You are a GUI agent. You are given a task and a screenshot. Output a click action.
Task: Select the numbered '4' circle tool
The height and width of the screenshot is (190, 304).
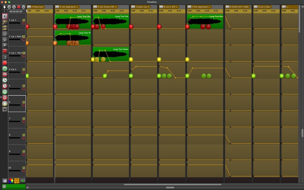[x=5, y=40]
